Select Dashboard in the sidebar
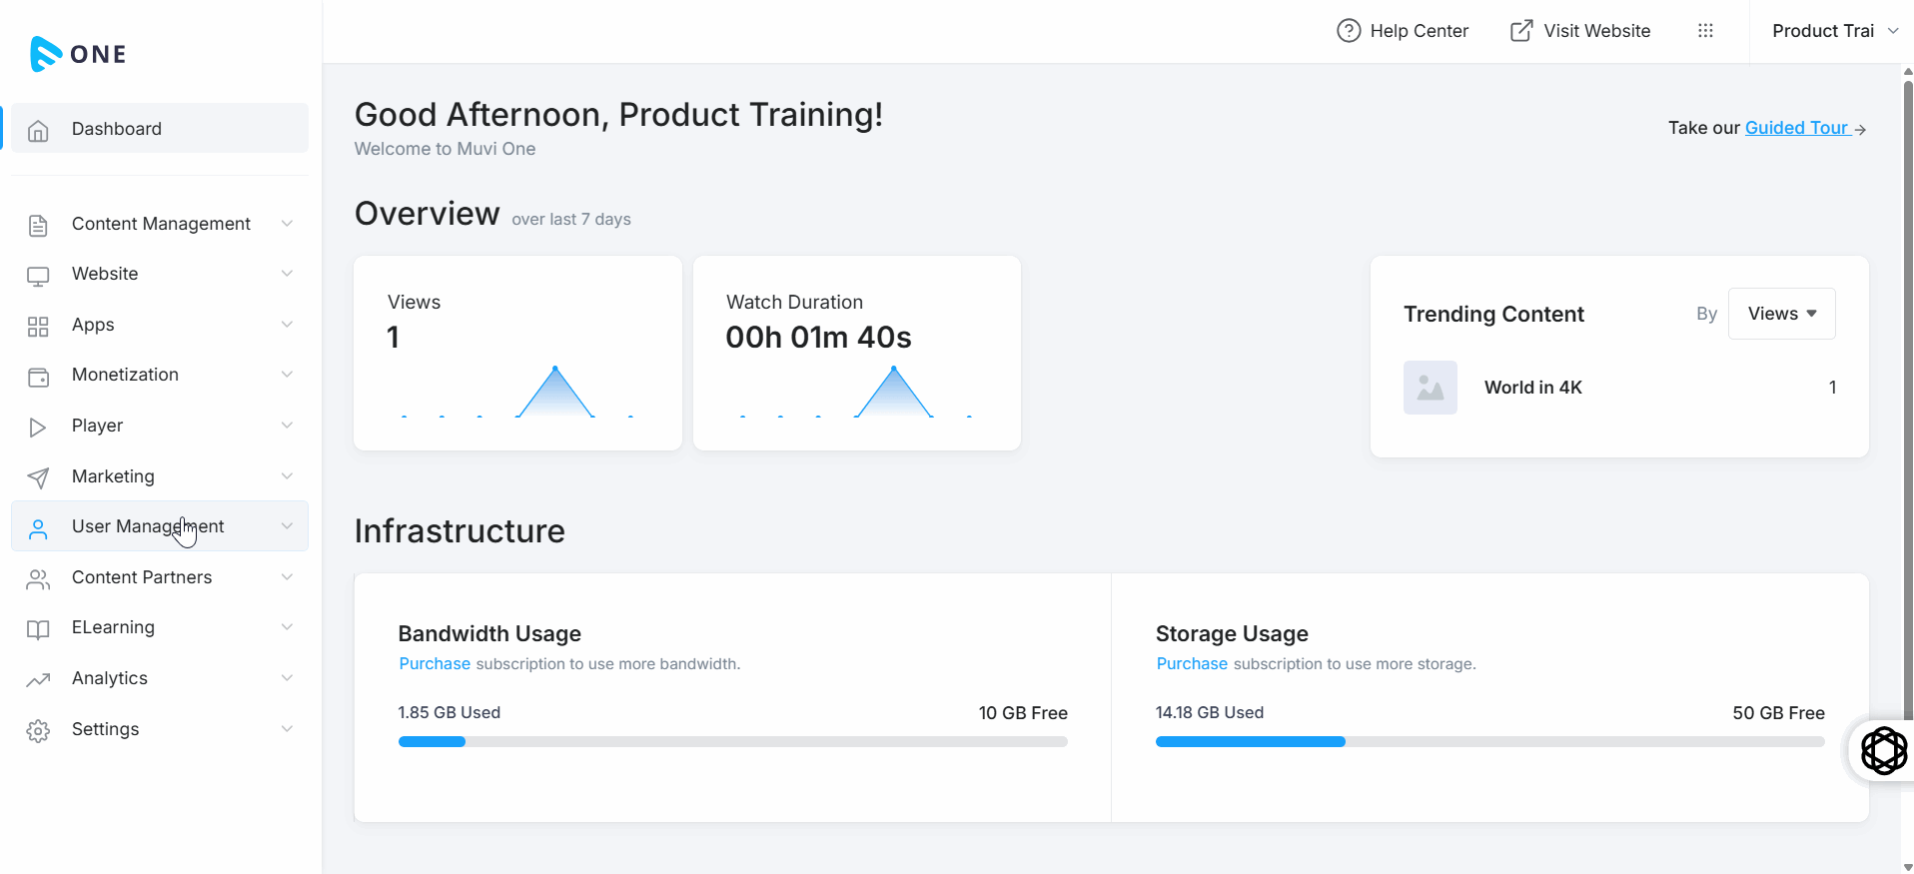 pos(160,129)
